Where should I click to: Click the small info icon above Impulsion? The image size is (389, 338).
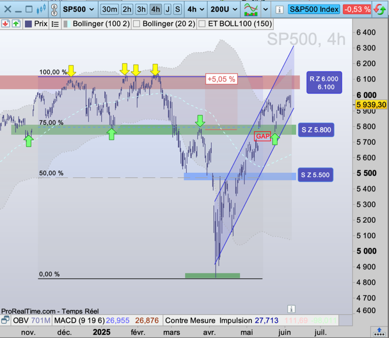(291, 309)
